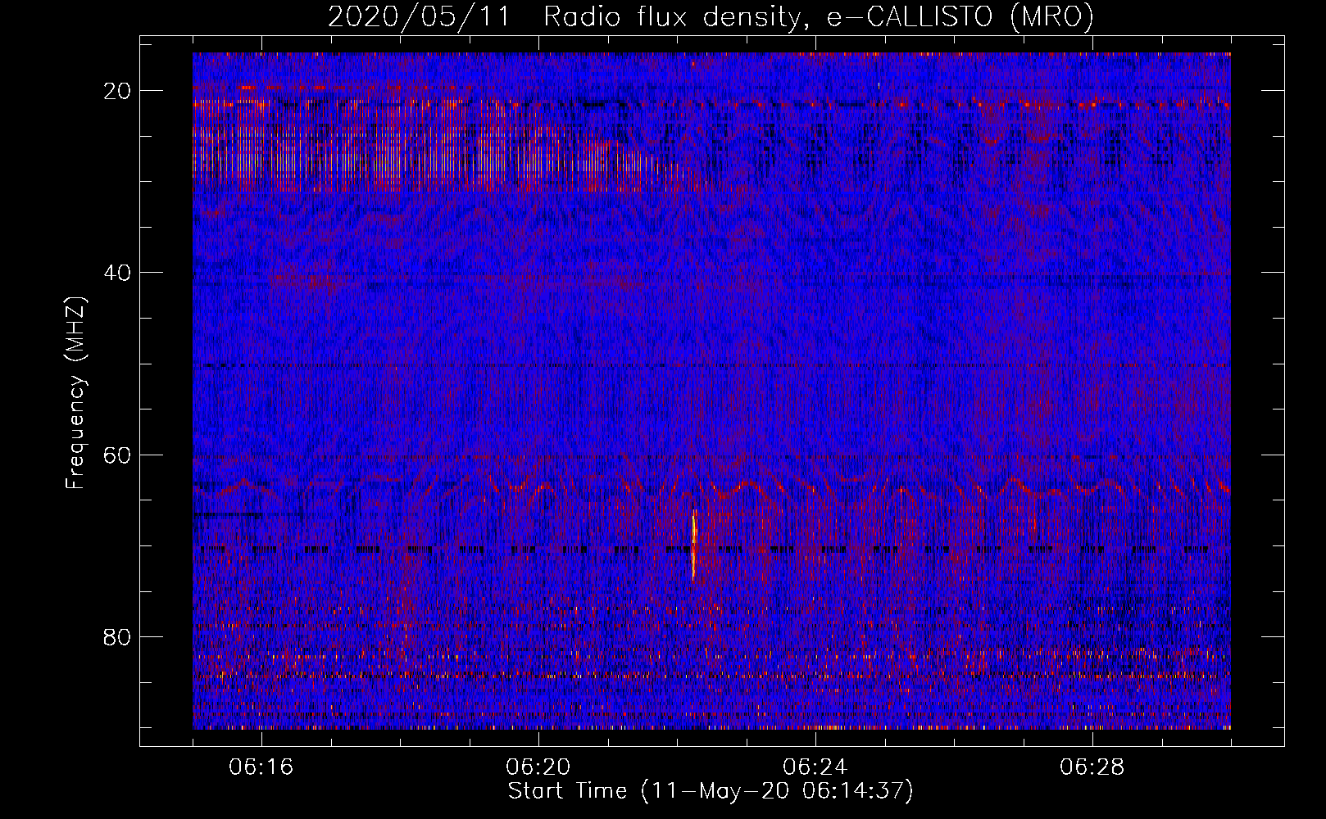Click the 'Start Time (11-May-20 06:14:37)' label
1326x819 pixels.
click(711, 791)
